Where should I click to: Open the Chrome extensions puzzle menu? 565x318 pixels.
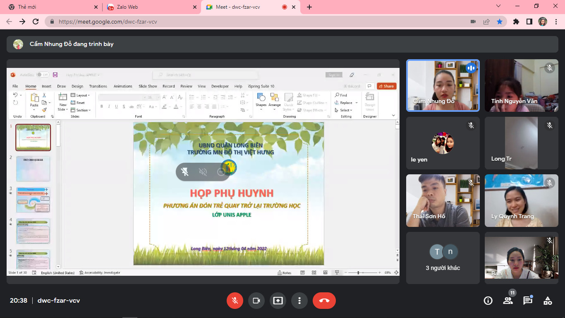(x=516, y=22)
